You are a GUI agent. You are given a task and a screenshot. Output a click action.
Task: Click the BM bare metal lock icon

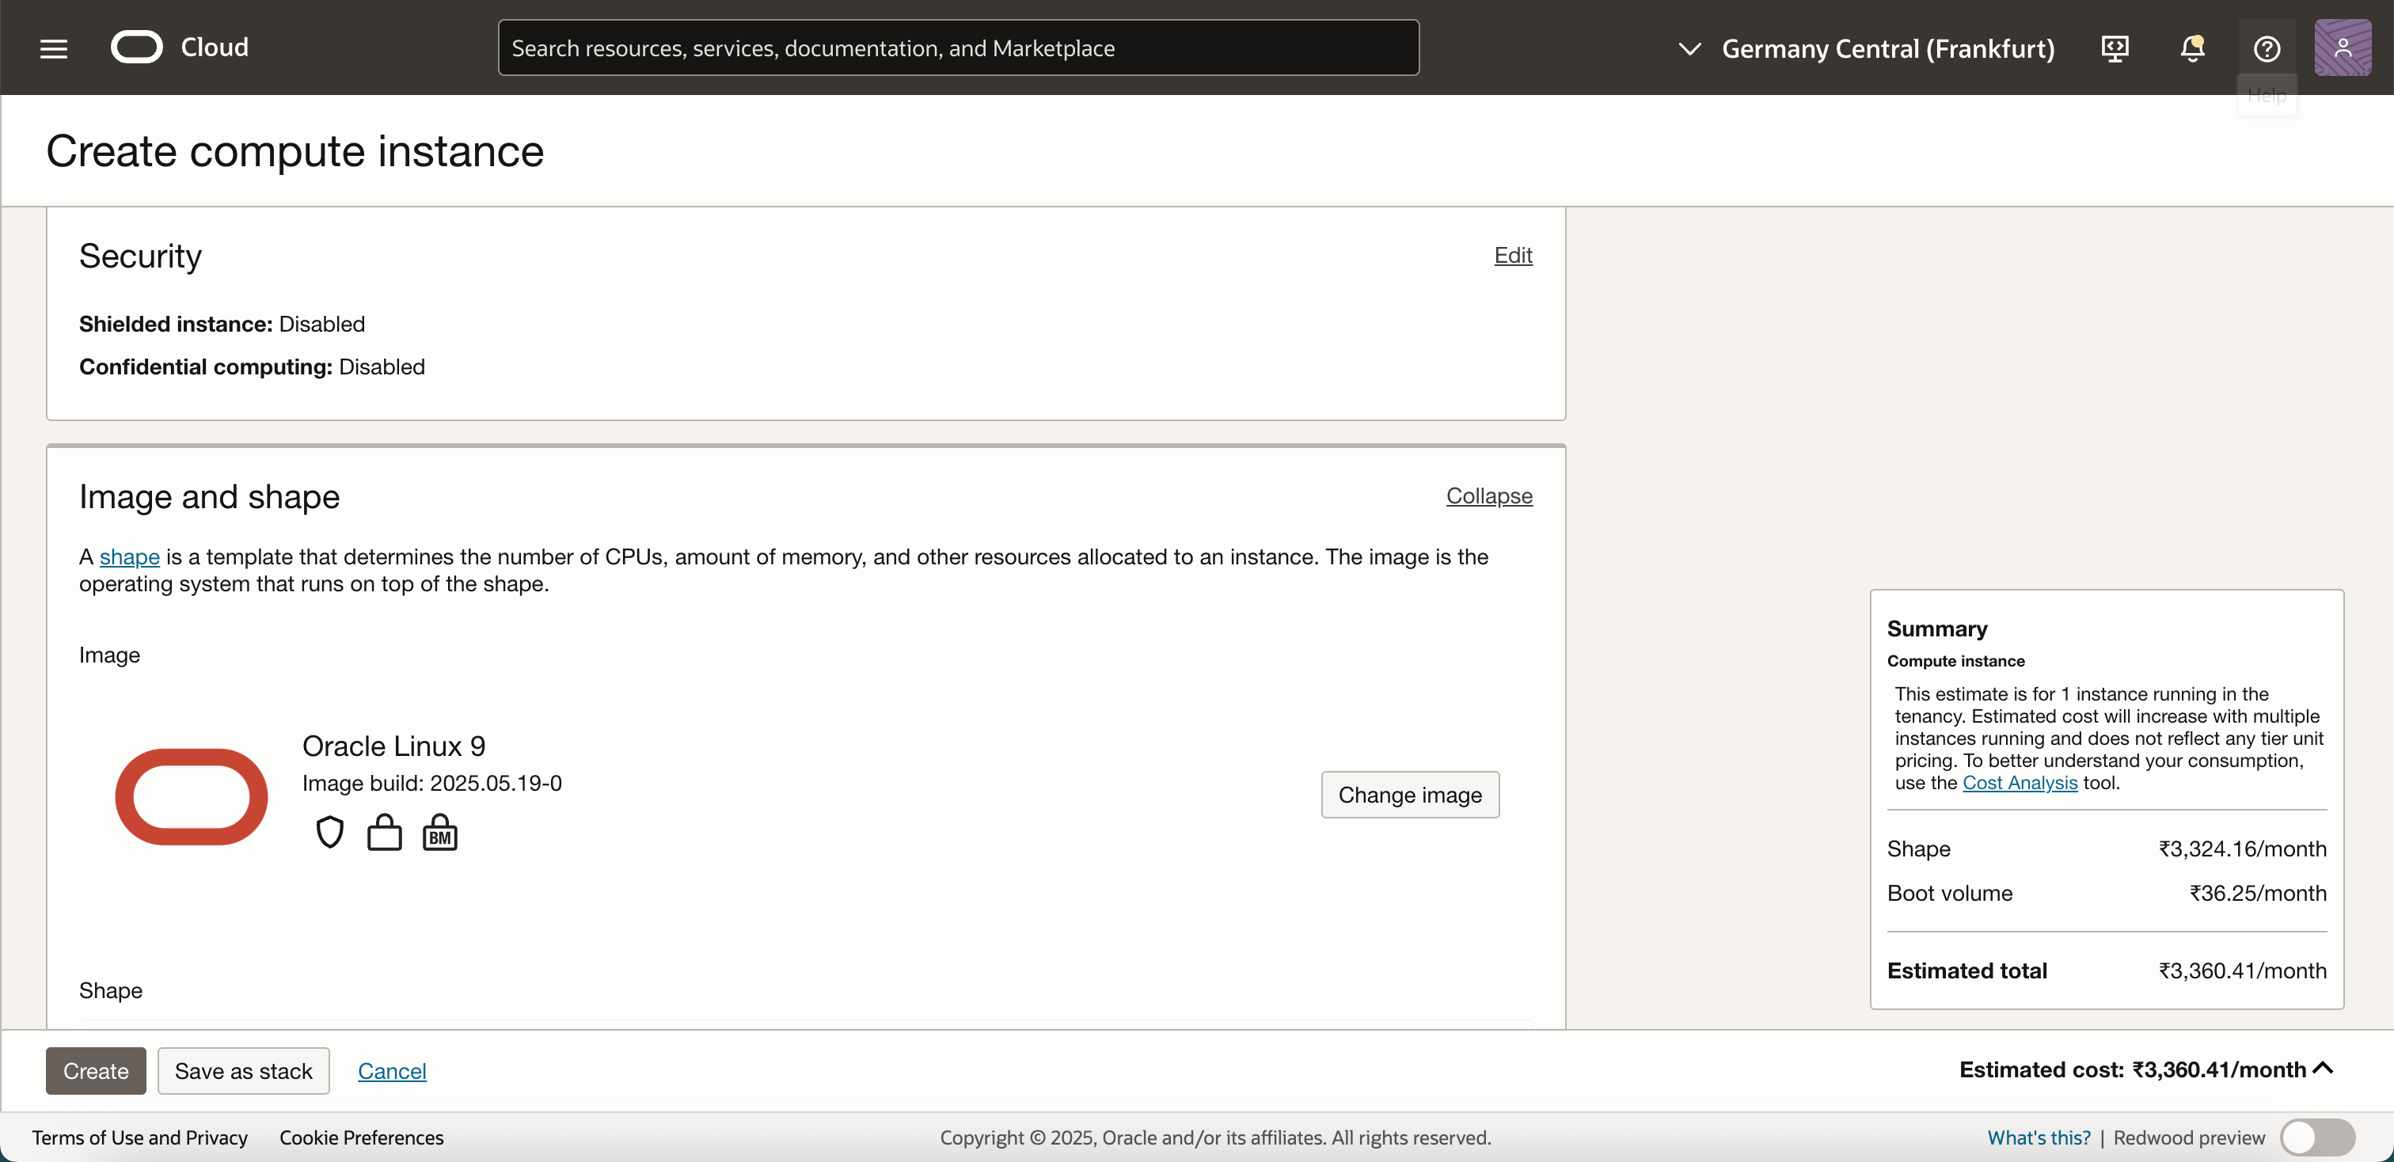click(439, 832)
